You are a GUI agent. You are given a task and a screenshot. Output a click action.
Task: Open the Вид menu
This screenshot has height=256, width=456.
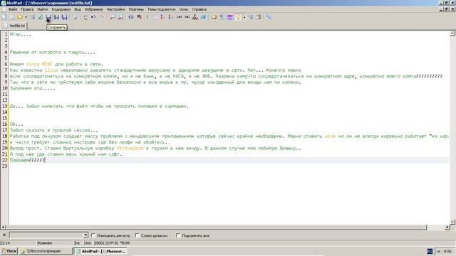coord(78,9)
